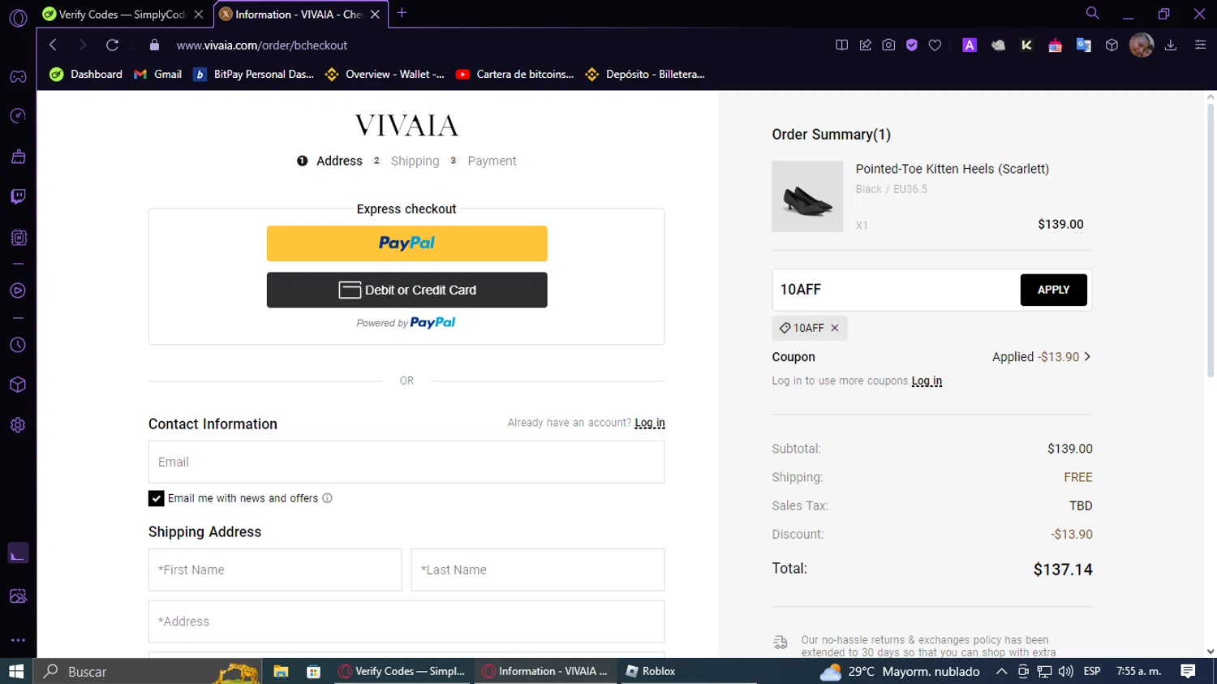Image resolution: width=1217 pixels, height=684 pixels.
Task: Expand the applied coupon details arrow
Action: coord(1087,357)
